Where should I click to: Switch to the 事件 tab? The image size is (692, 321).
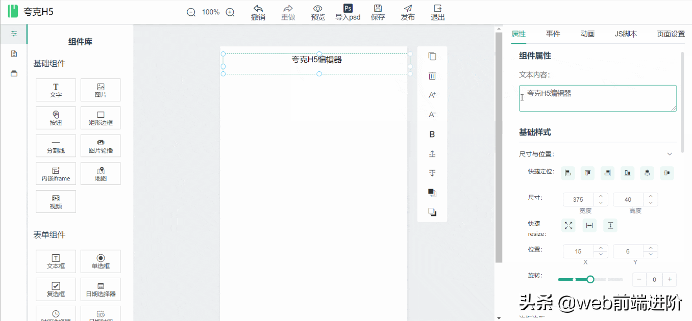pos(553,34)
